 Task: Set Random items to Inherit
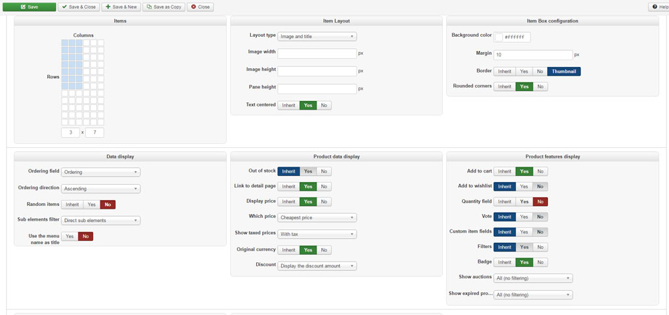coord(72,205)
